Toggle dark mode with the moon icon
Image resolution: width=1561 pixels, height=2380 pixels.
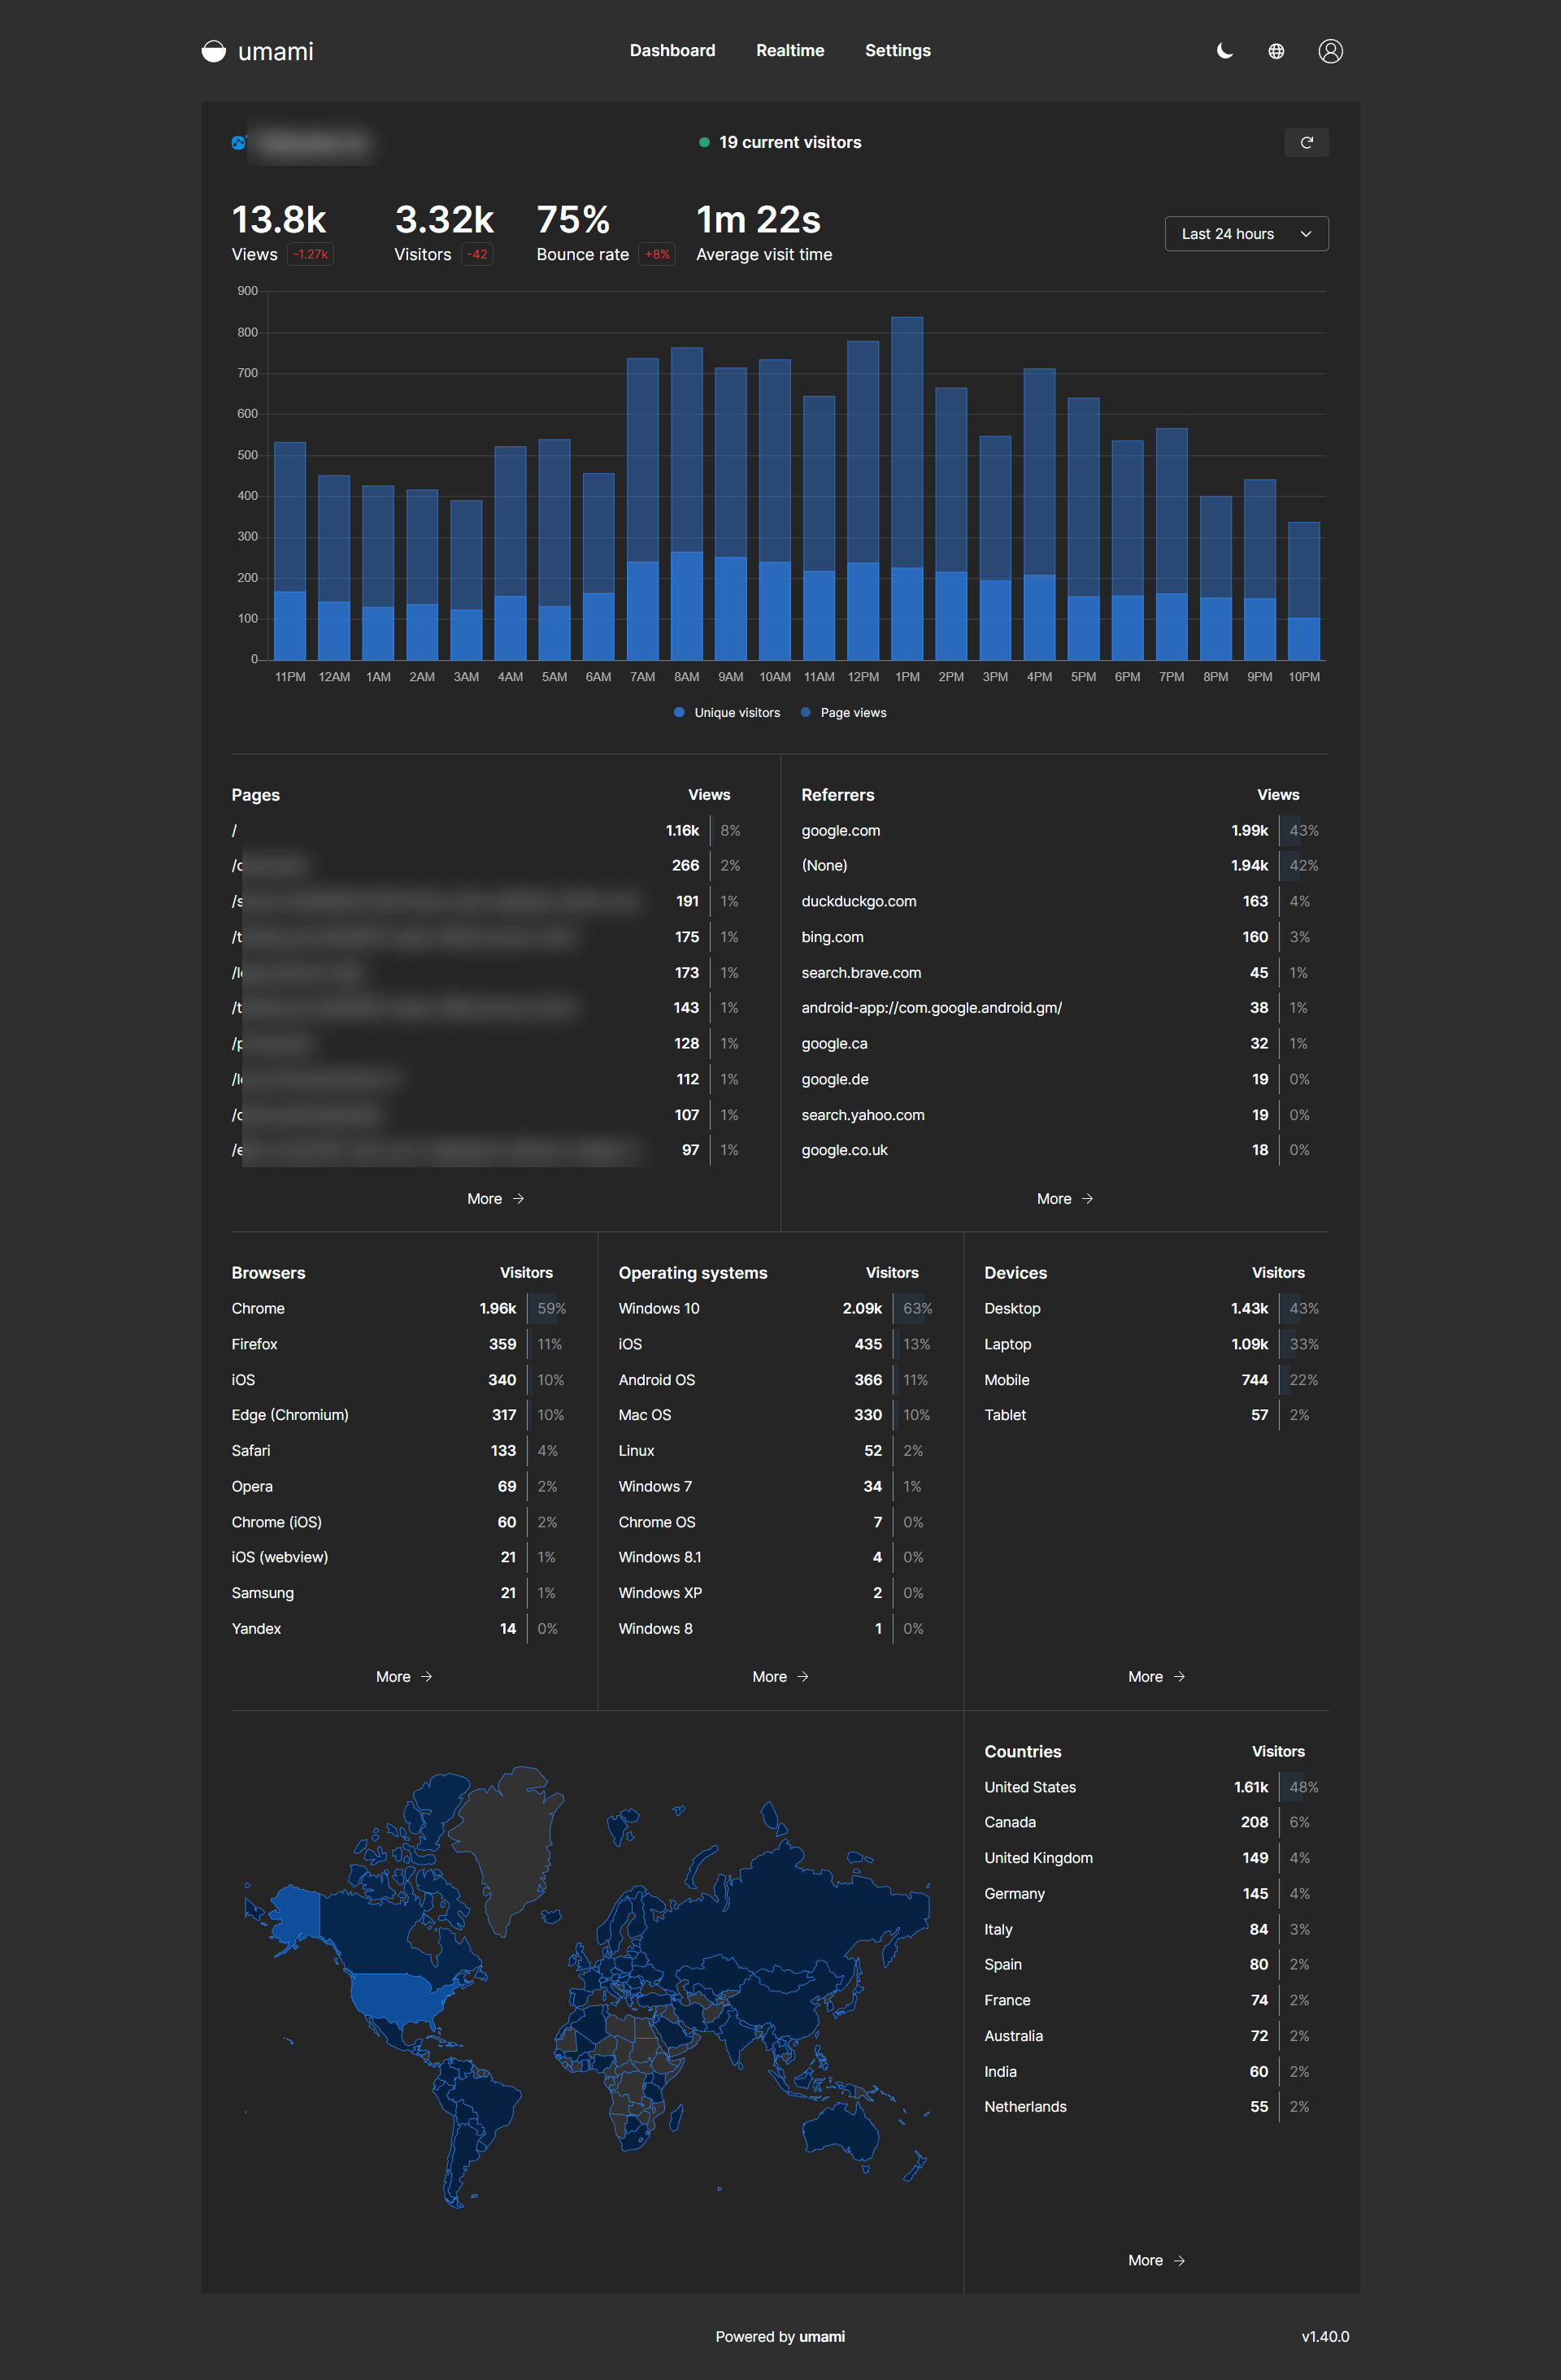1224,50
